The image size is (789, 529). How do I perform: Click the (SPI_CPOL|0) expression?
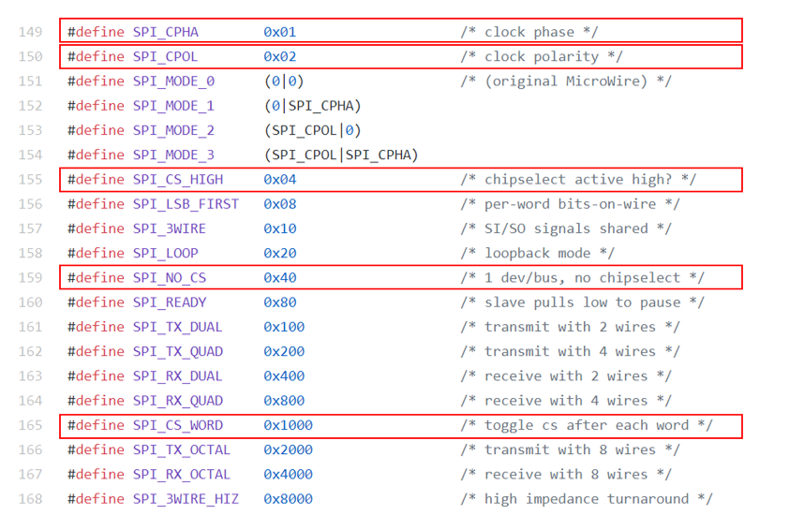point(313,131)
